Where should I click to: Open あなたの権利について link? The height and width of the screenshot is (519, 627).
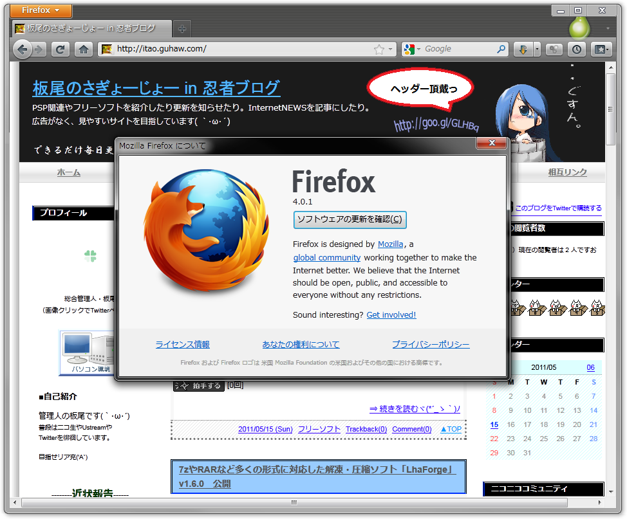(301, 345)
